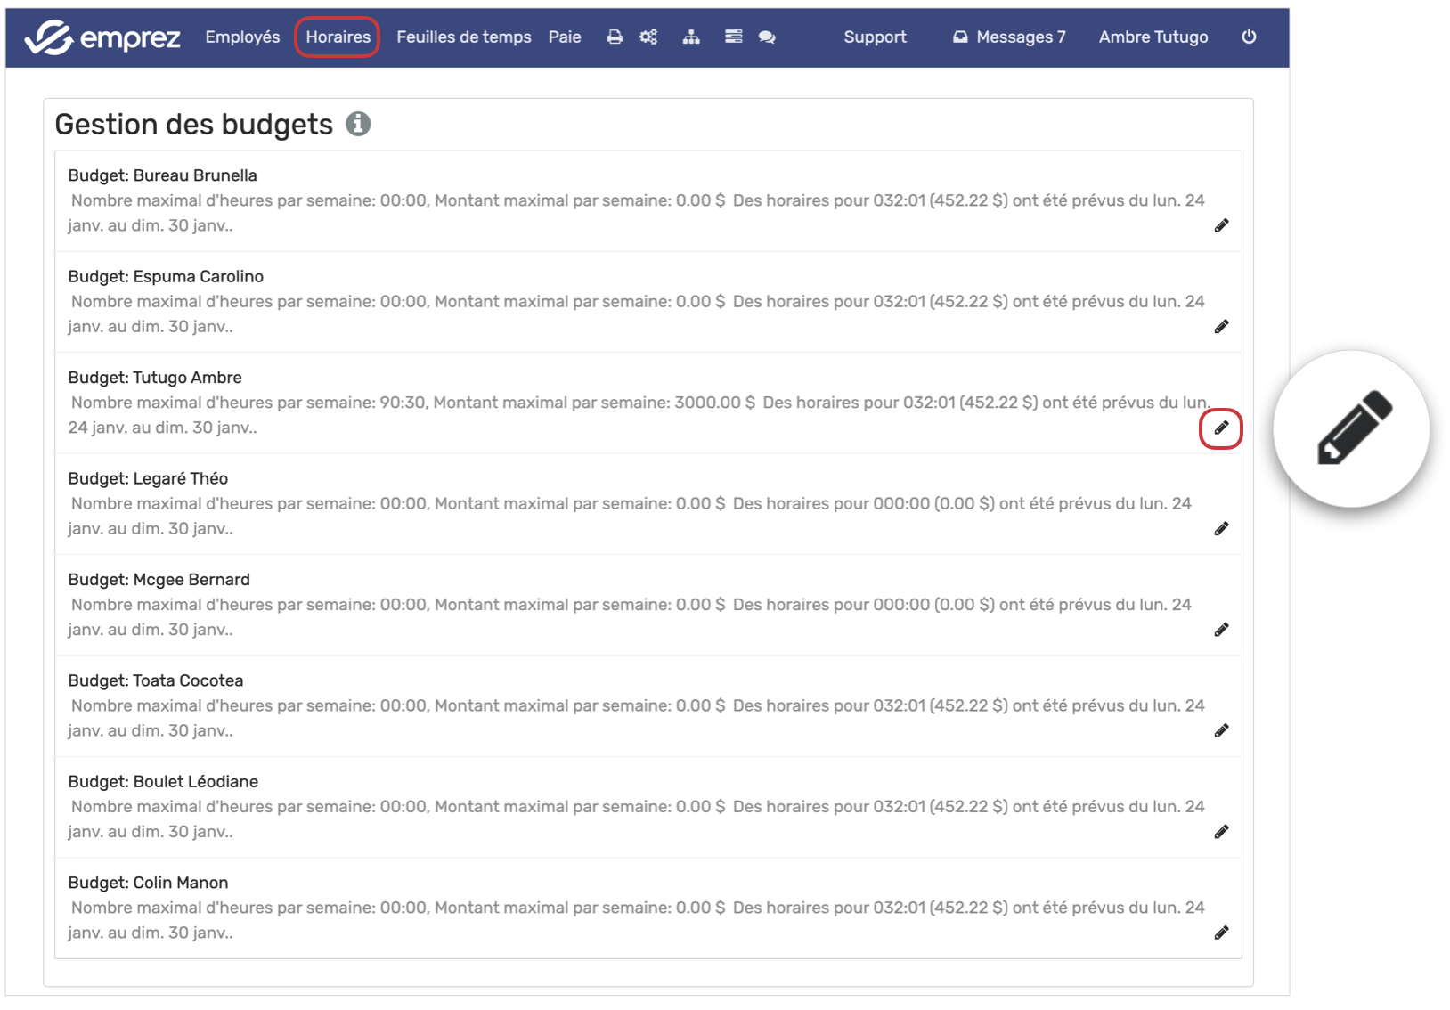This screenshot has width=1450, height=1010.
Task: Click Colin Manon budget details text
Action: click(636, 920)
